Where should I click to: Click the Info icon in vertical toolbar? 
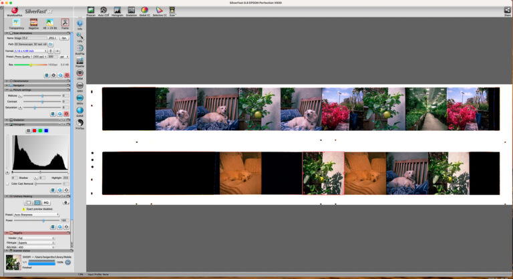(x=79, y=24)
